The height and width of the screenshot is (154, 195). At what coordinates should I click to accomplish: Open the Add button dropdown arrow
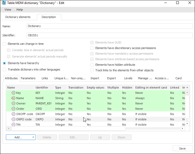33,137
